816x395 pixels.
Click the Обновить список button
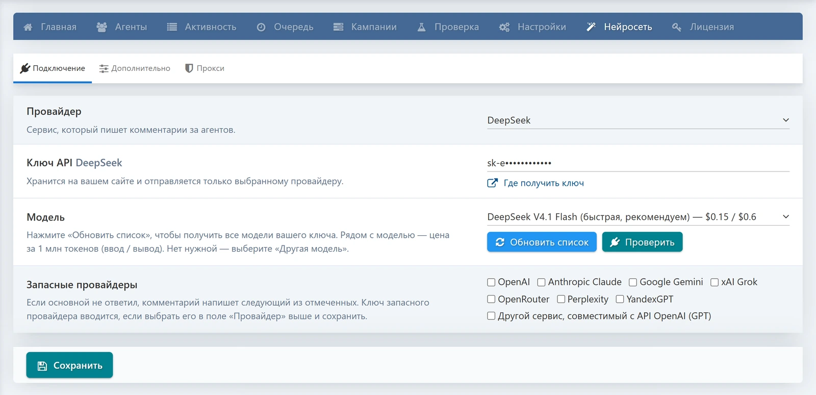point(542,242)
